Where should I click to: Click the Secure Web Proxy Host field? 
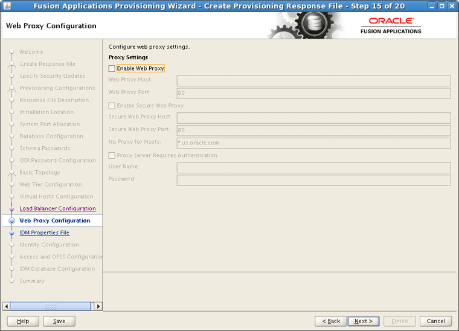tap(313, 118)
